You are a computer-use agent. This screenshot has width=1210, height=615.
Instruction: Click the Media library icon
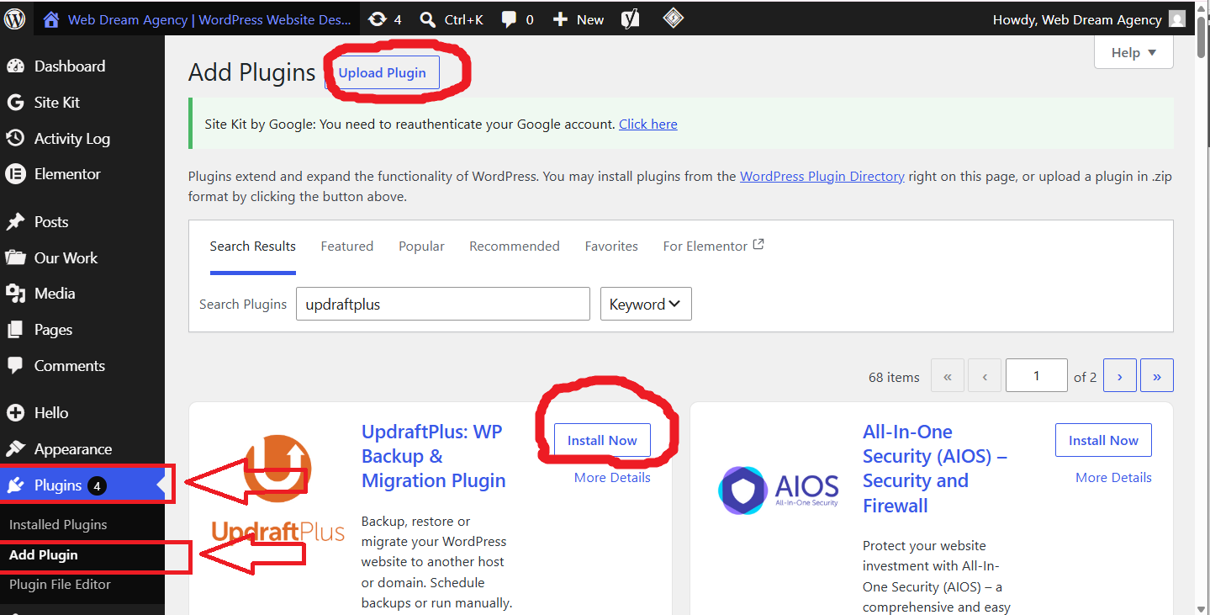tap(15, 294)
